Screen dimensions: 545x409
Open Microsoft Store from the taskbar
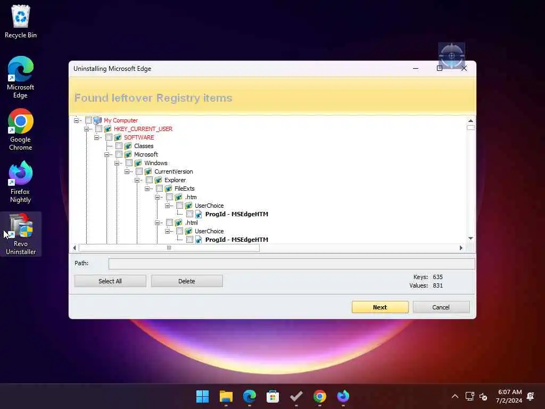(x=273, y=396)
